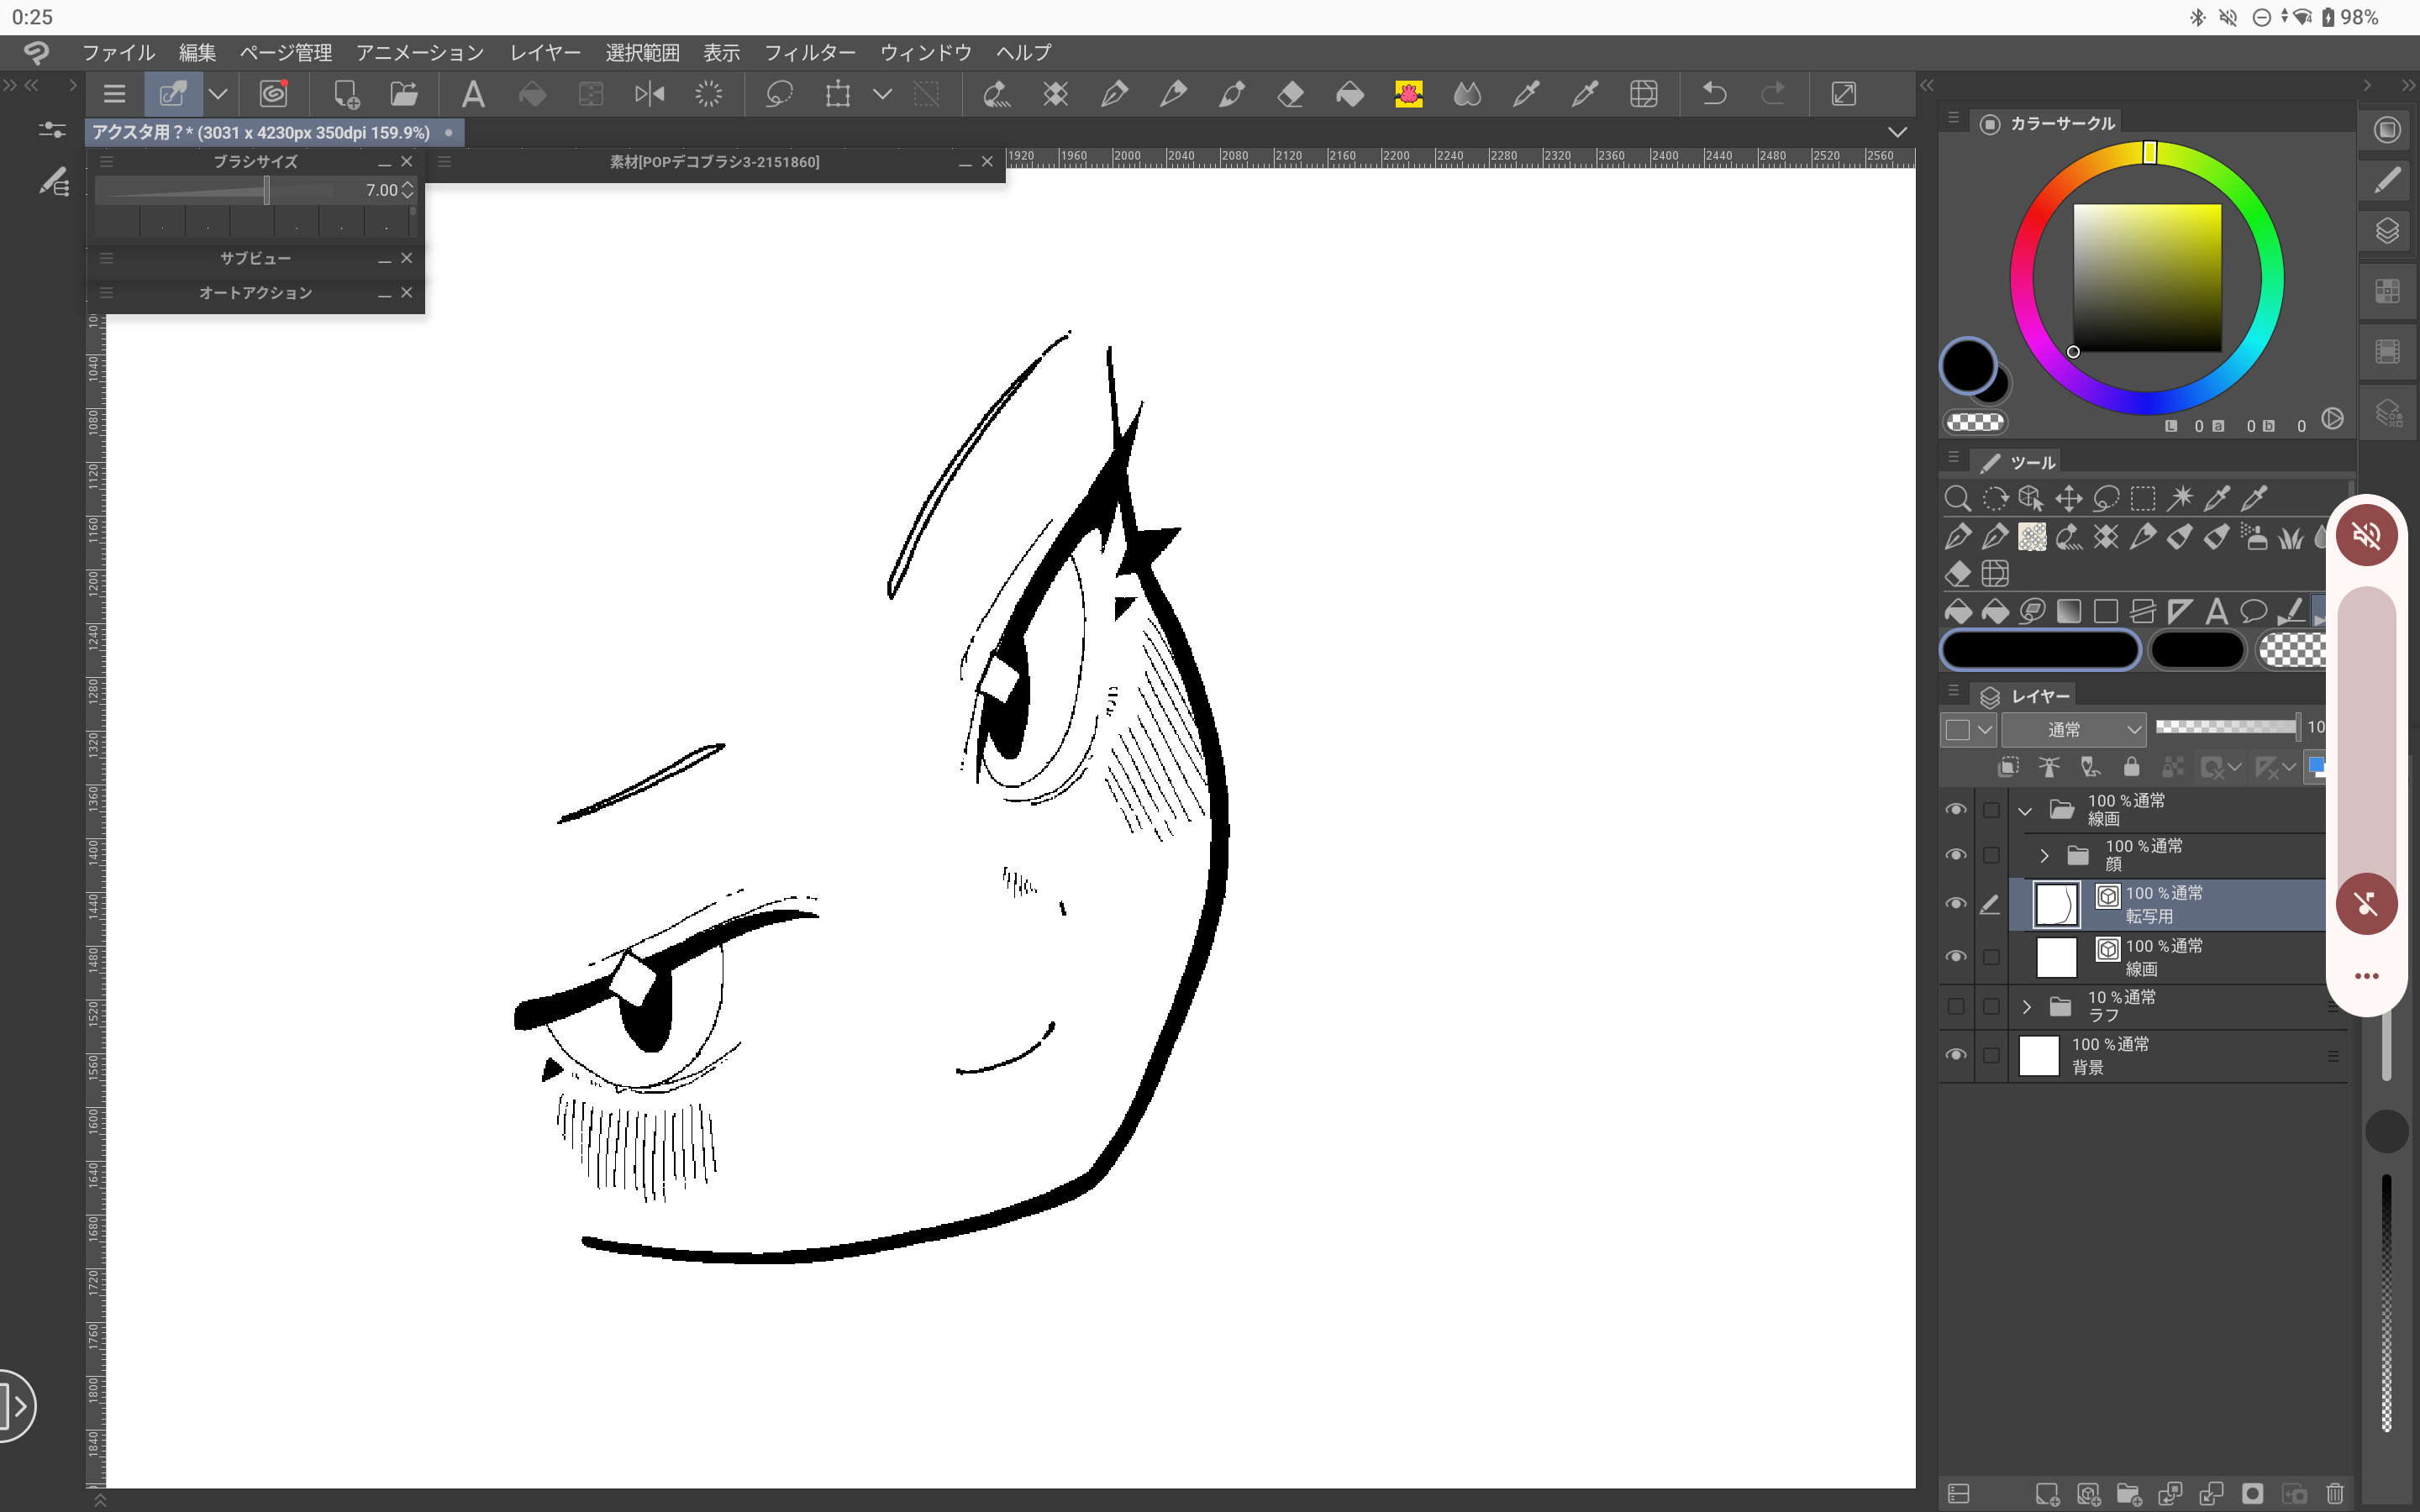Toggle visibility of 転写用 layer
This screenshot has height=1512, width=2420.
click(1956, 903)
